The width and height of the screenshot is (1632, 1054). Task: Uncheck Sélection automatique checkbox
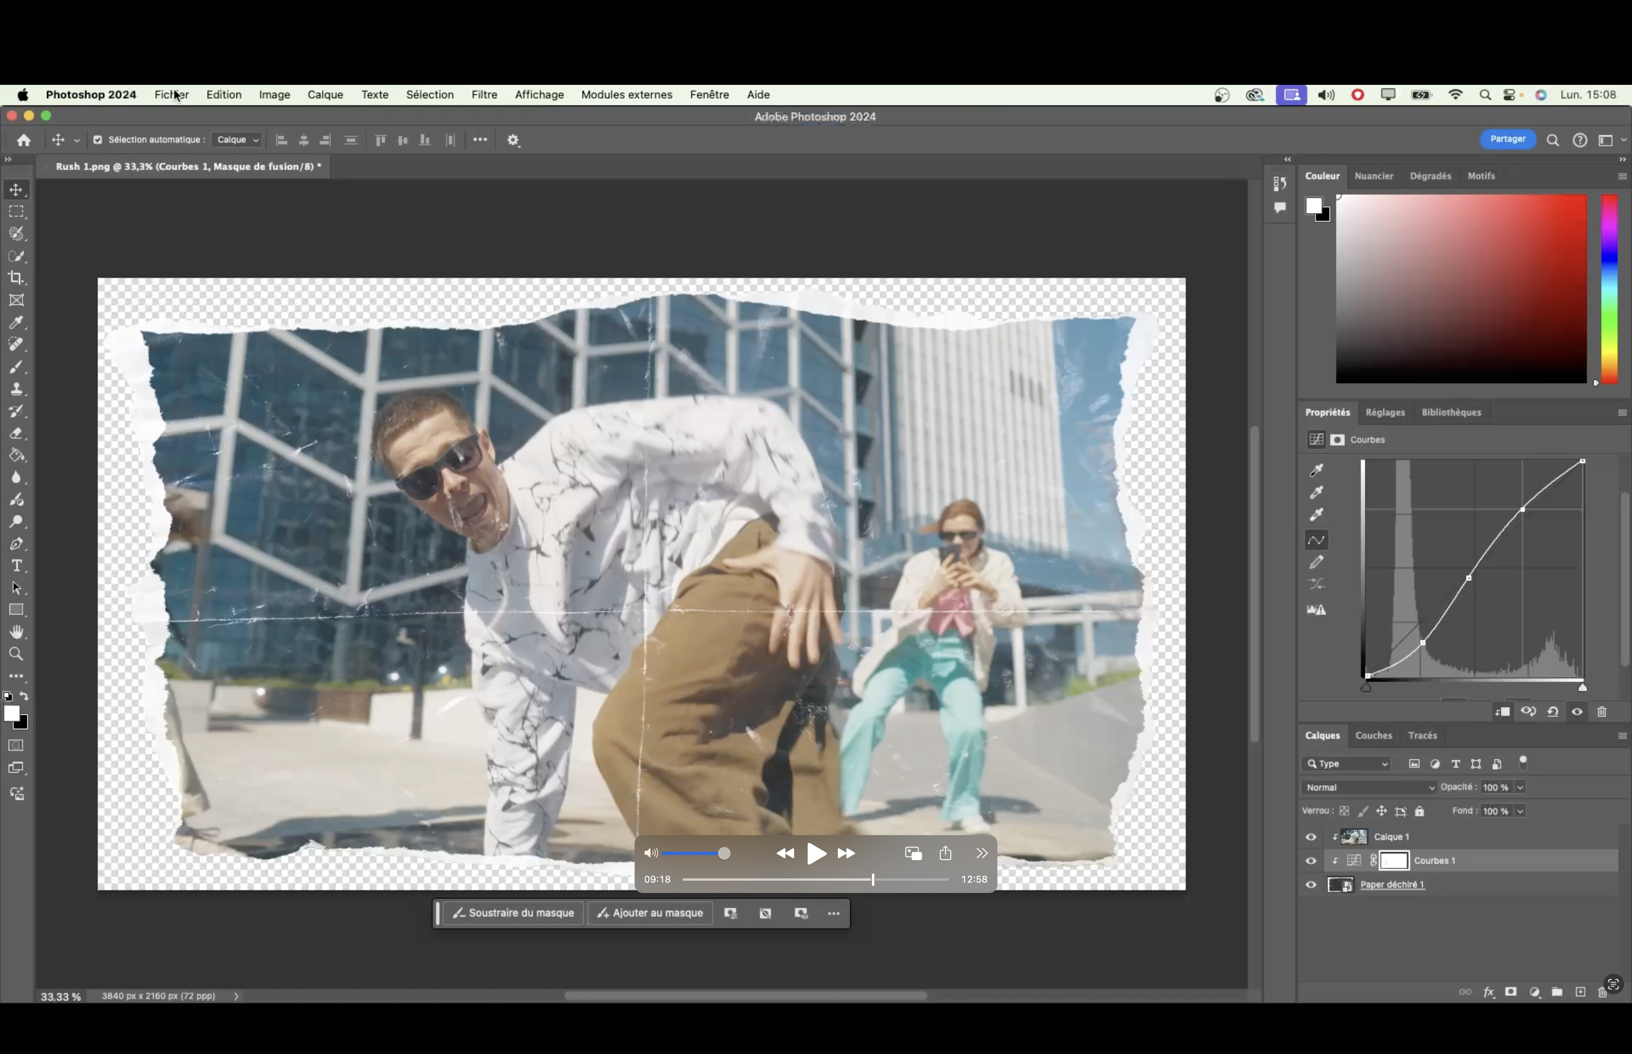pyautogui.click(x=98, y=140)
